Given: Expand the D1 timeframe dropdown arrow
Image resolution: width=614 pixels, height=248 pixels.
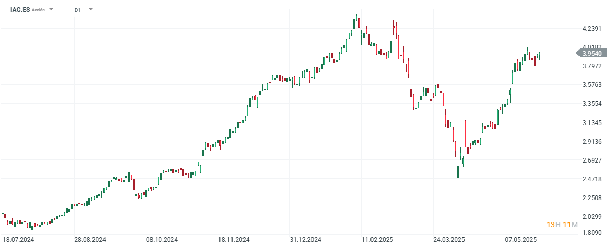Looking at the screenshot, I should click(x=91, y=9).
